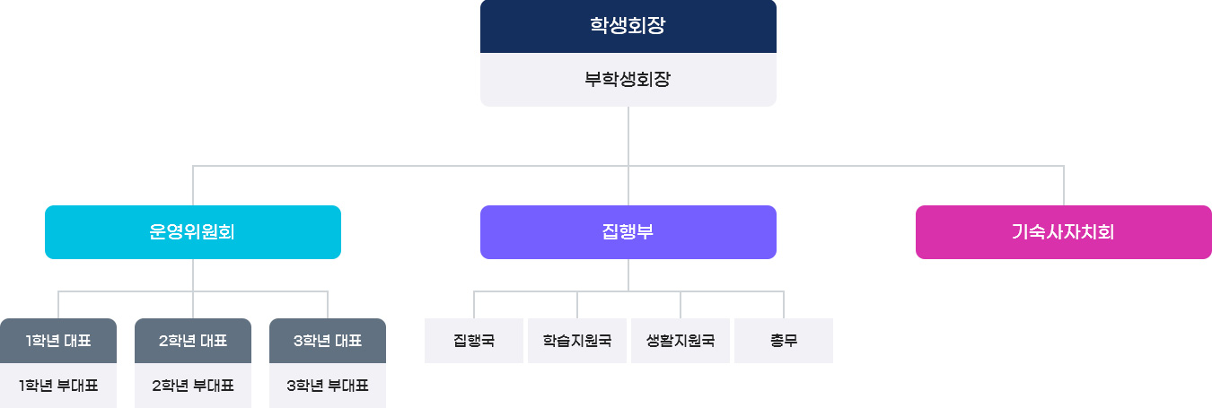The width and height of the screenshot is (1212, 408).
Task: Click the 1학년 대표 node
Action: [x=58, y=341]
